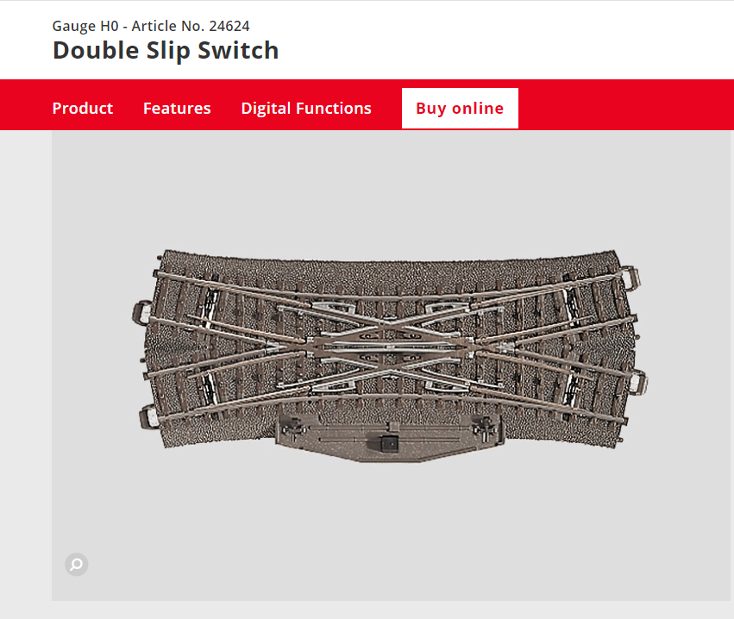Open the image zoom magnifier icon
Screen dimensions: 734x619
(76, 565)
